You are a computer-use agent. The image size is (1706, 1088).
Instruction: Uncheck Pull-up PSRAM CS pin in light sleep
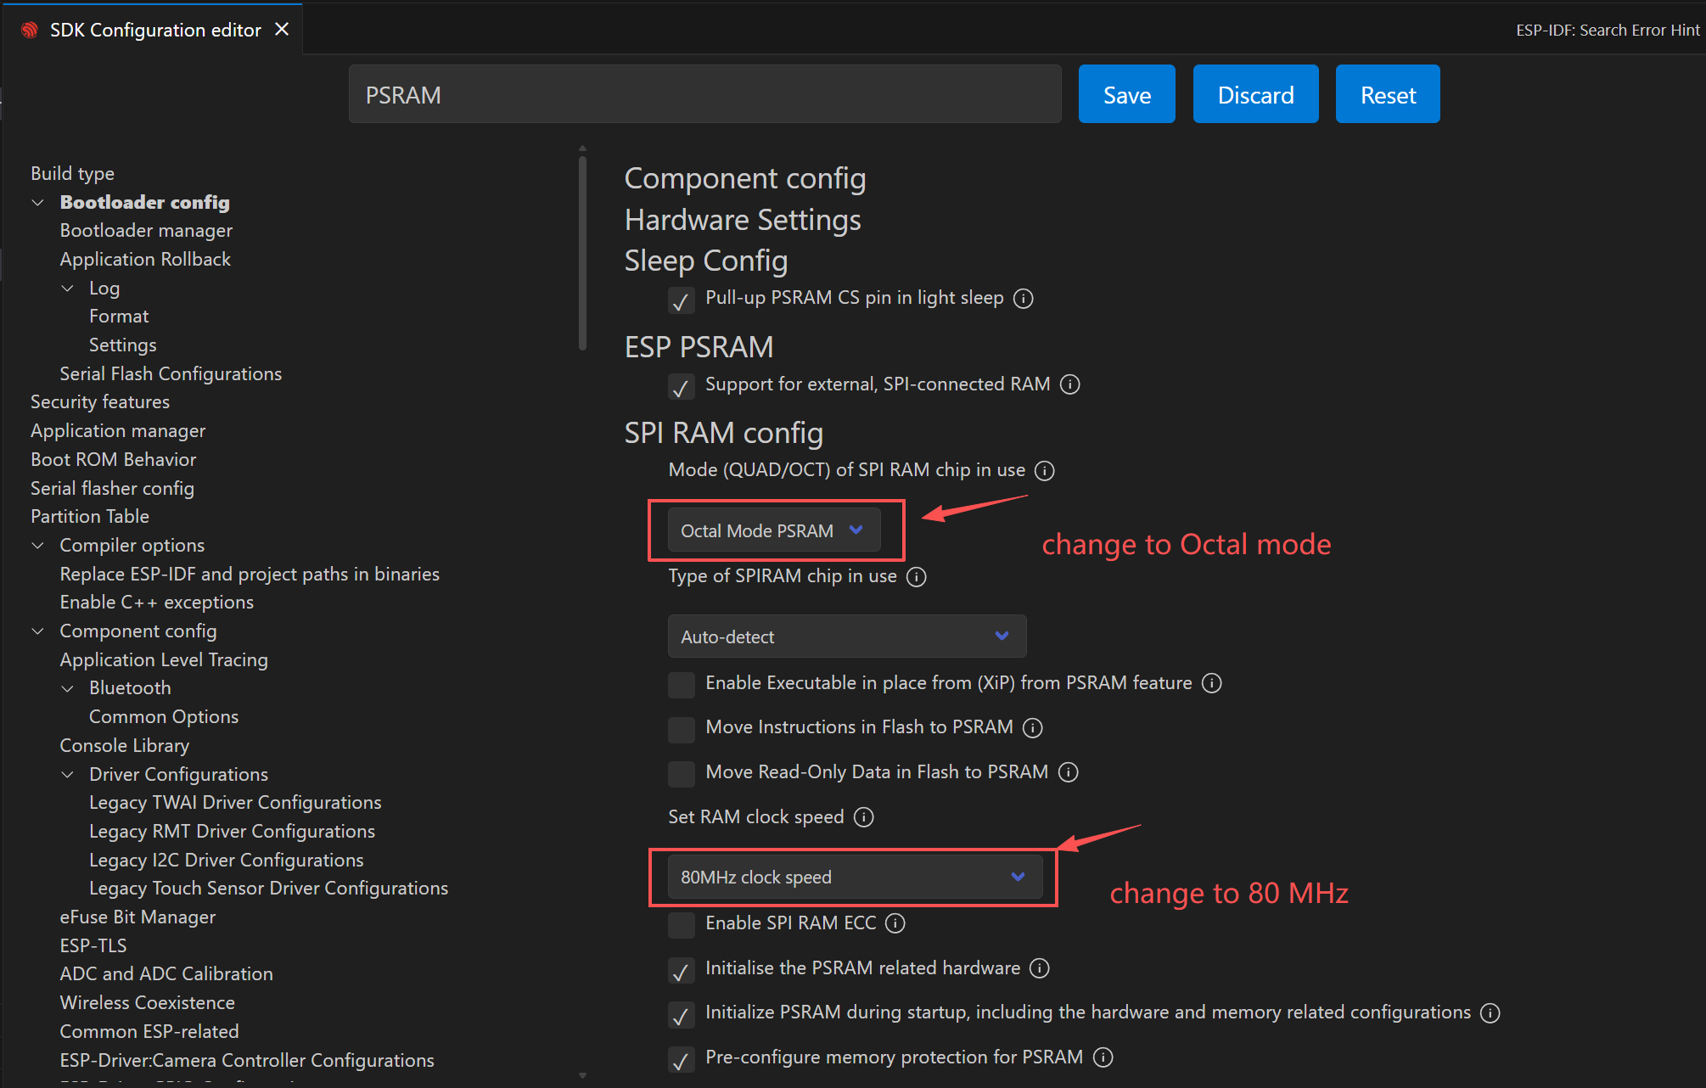click(x=682, y=300)
